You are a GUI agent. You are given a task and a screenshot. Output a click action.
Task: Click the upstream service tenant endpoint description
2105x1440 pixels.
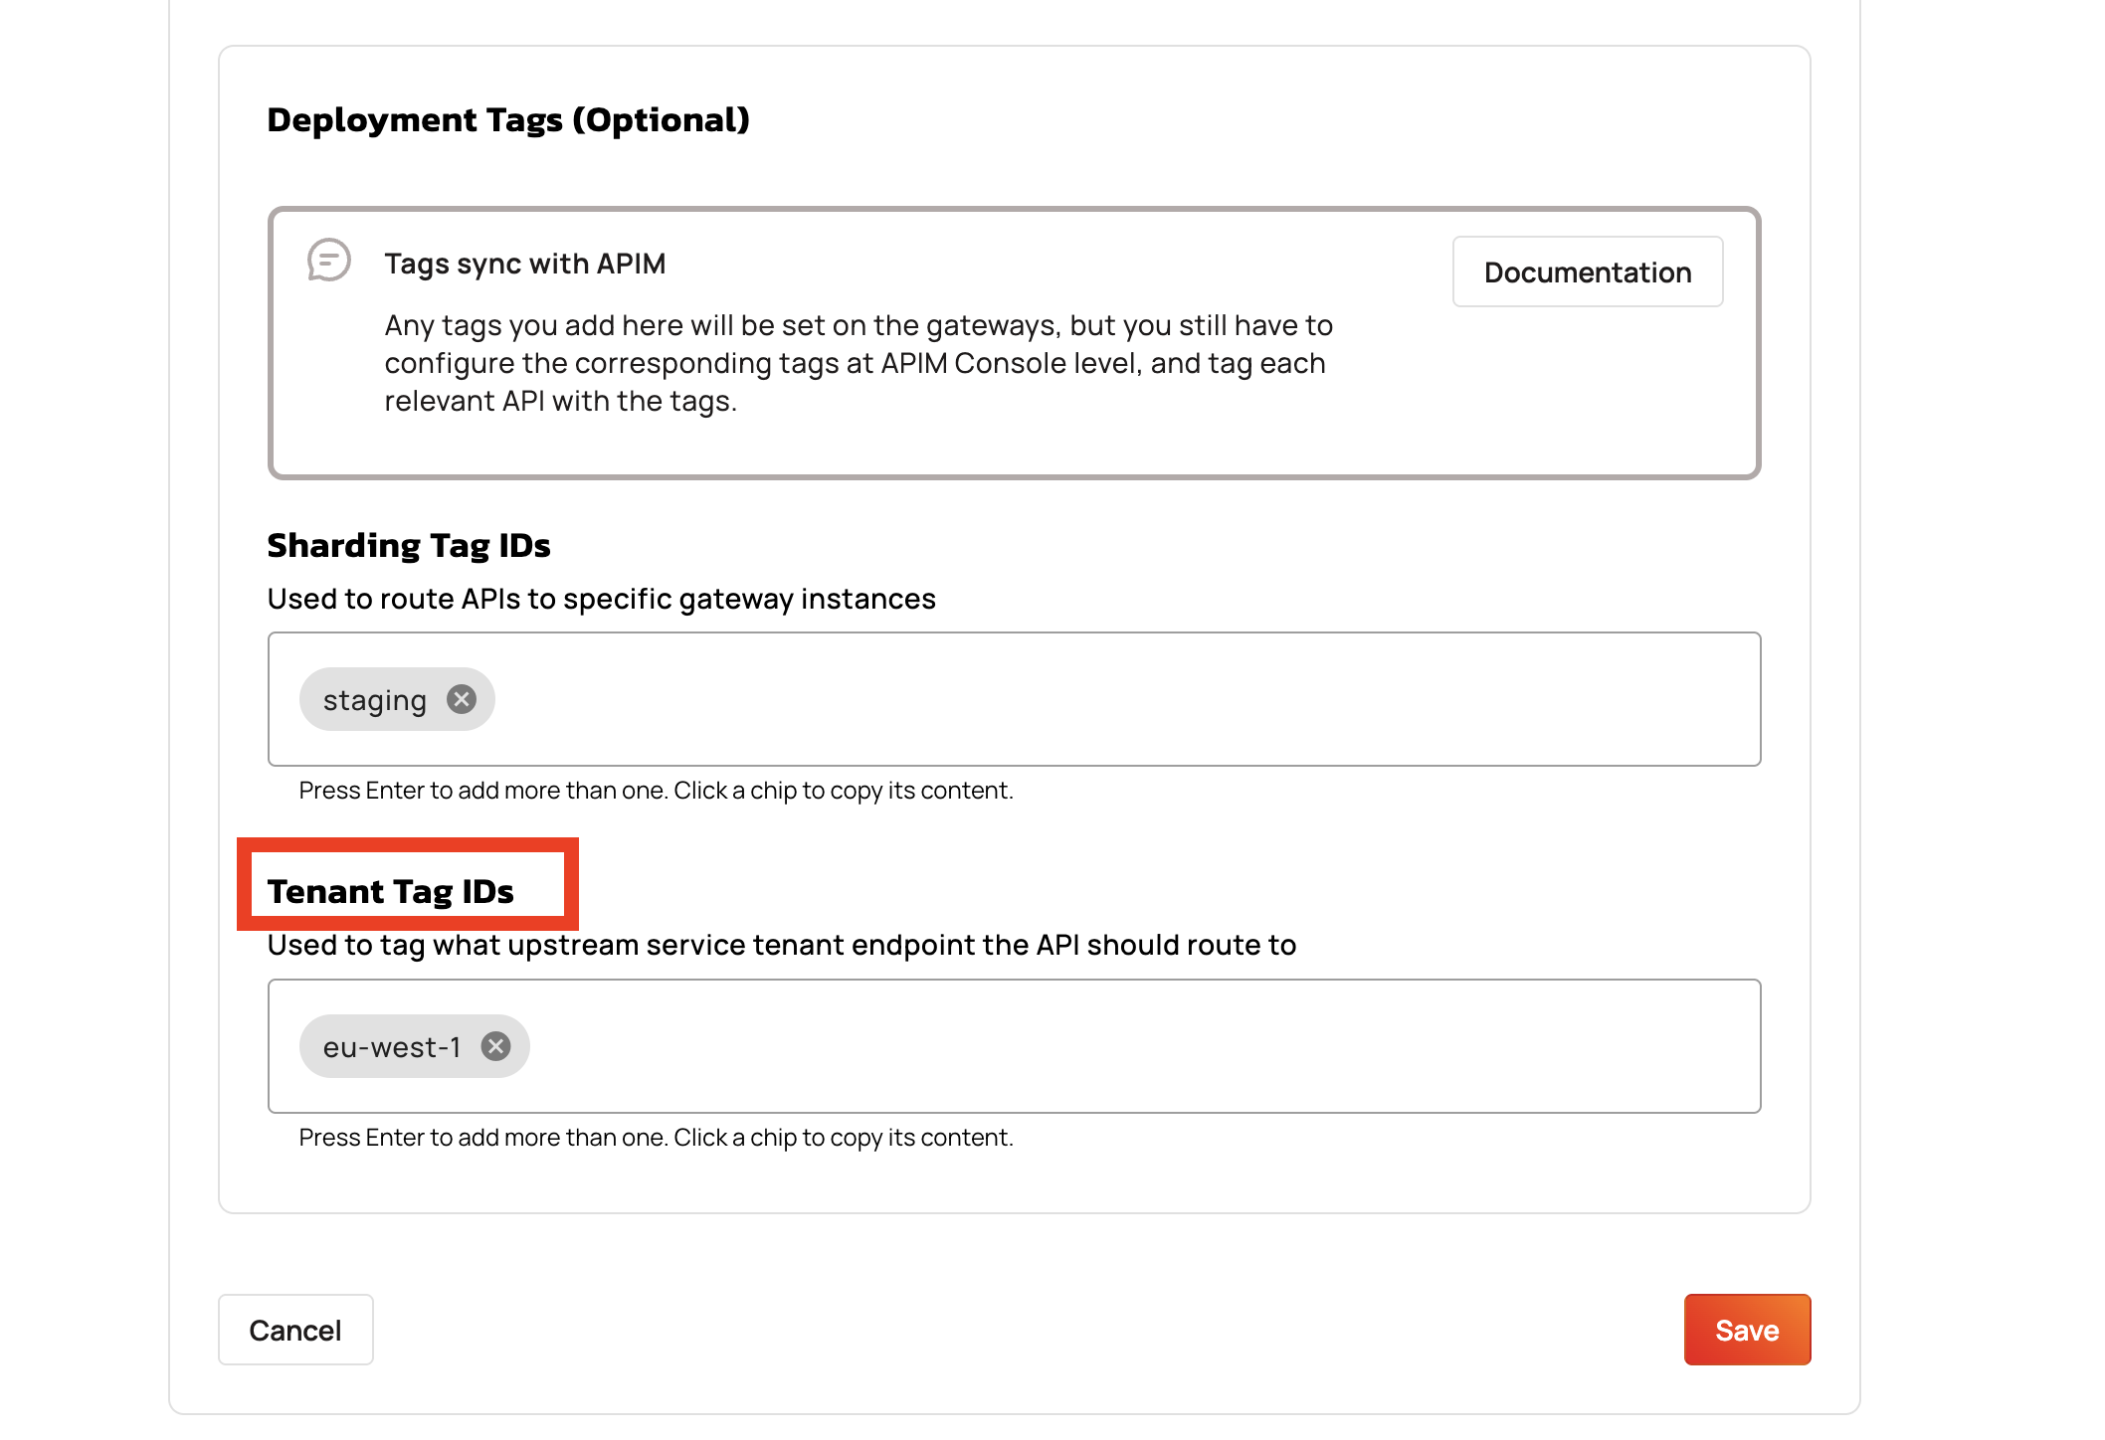pos(781,945)
